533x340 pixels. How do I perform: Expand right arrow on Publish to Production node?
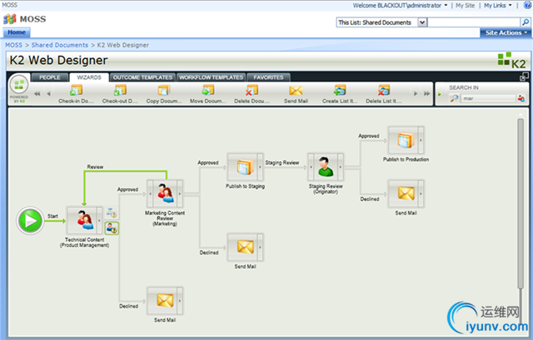(x=421, y=140)
